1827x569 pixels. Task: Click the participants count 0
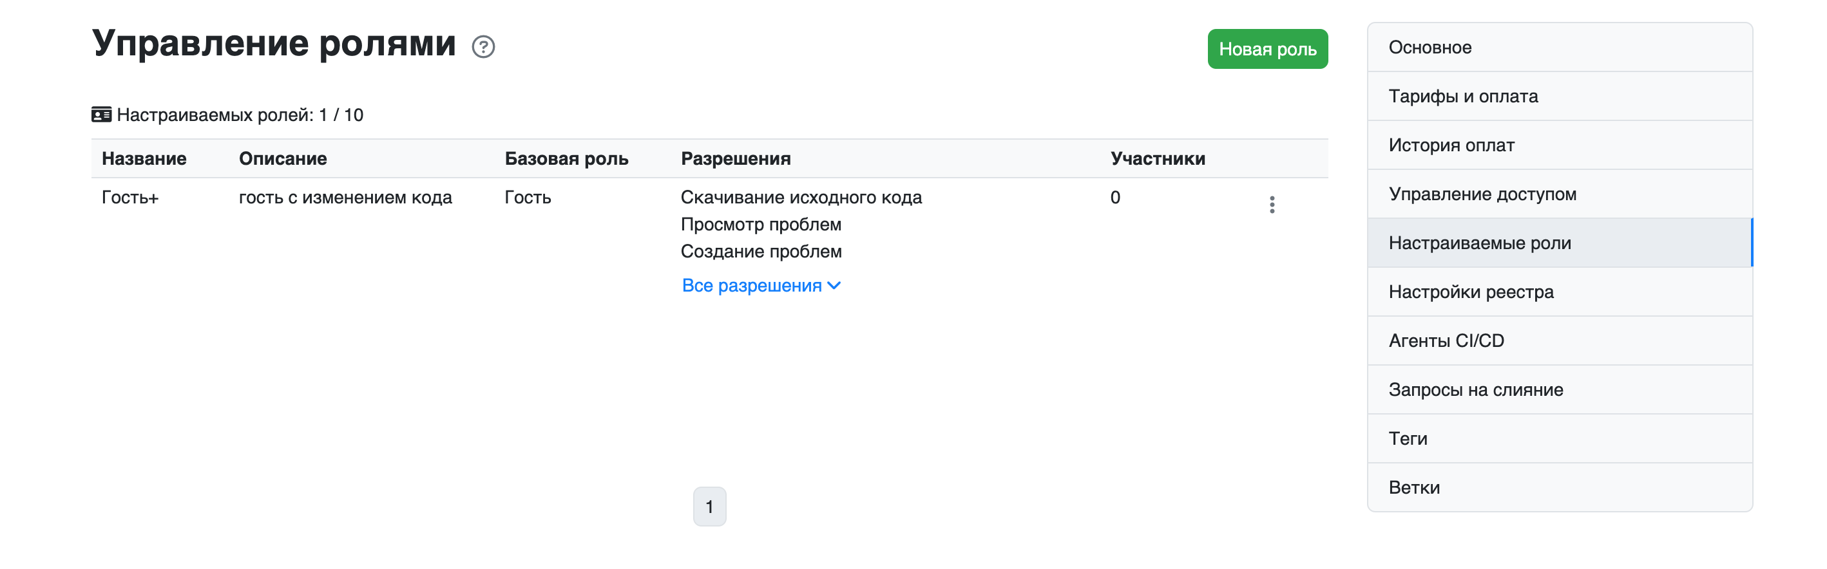pos(1115,198)
